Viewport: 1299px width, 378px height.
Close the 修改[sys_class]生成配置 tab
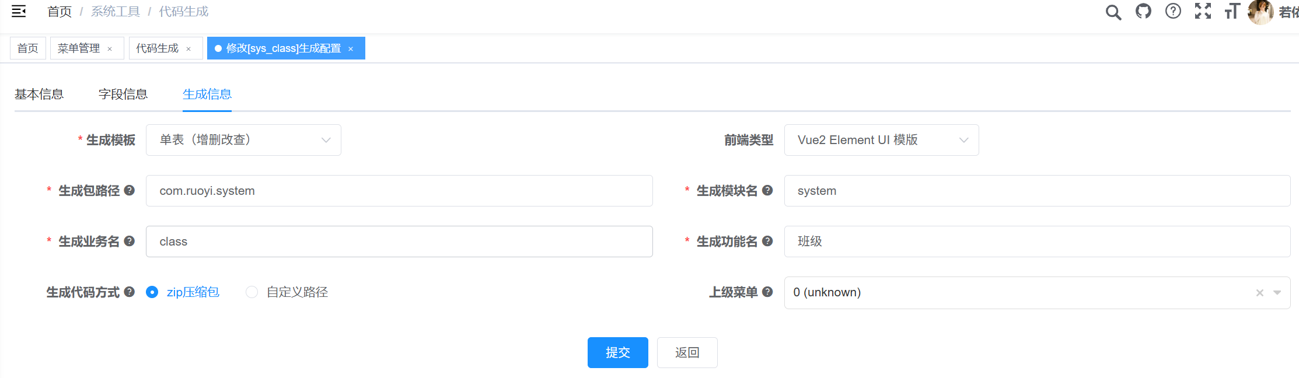click(x=351, y=49)
